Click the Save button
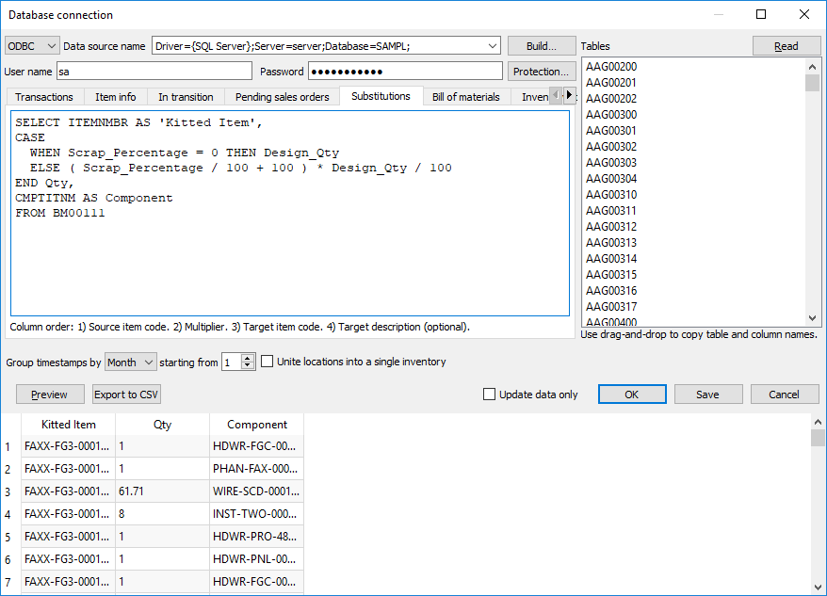Screen dimensions: 827x596 click(708, 395)
